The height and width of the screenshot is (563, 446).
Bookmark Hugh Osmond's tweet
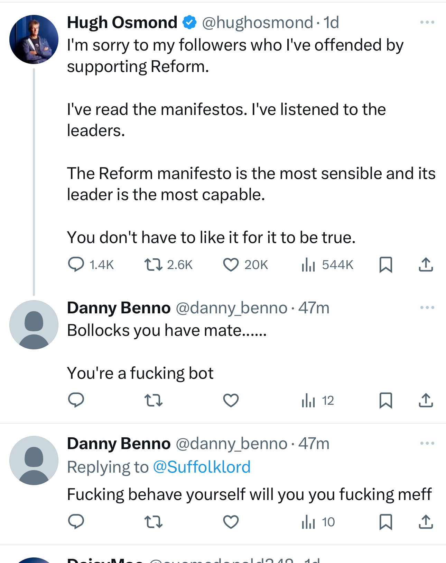(385, 265)
